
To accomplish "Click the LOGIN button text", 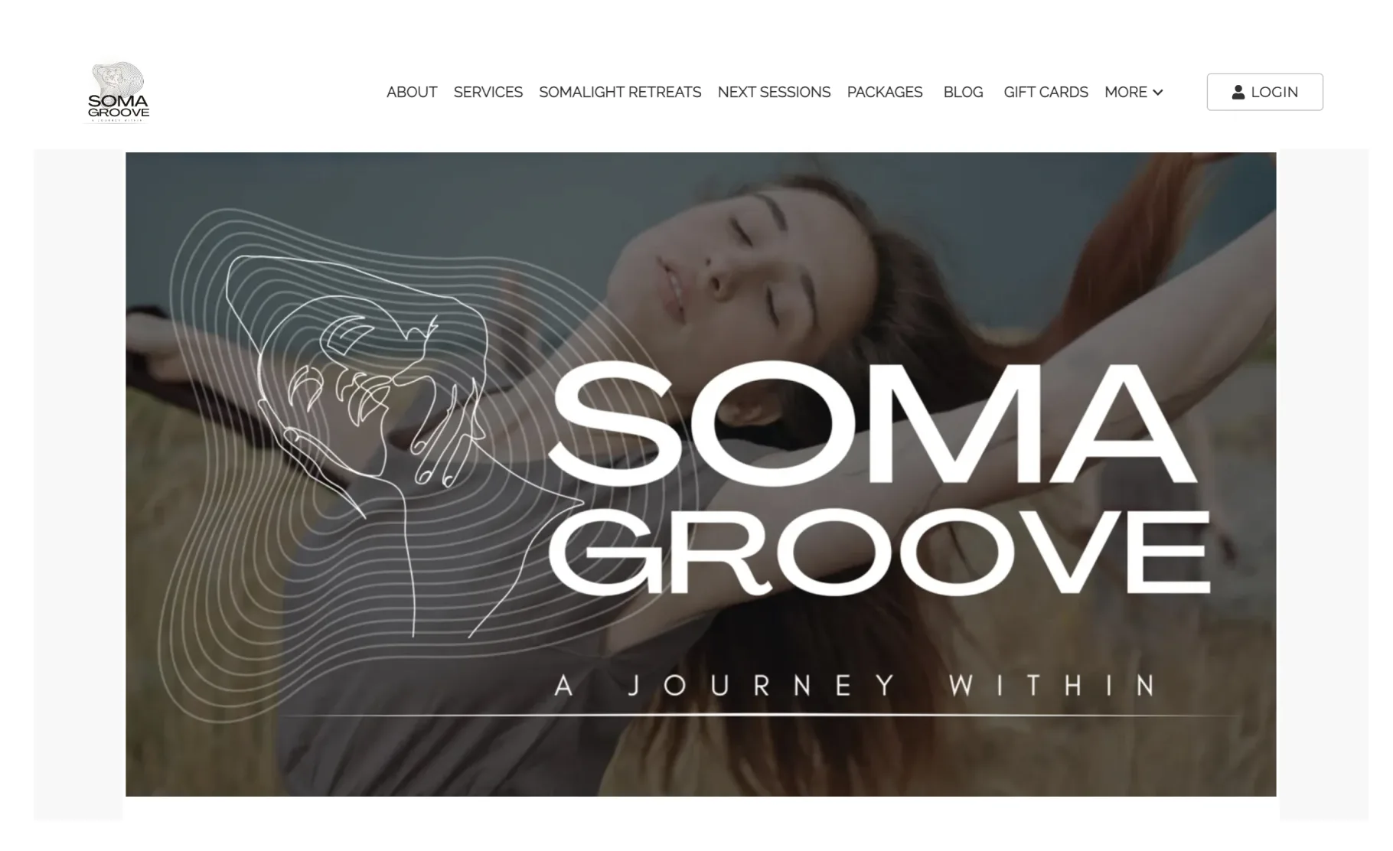I will click(1274, 93).
